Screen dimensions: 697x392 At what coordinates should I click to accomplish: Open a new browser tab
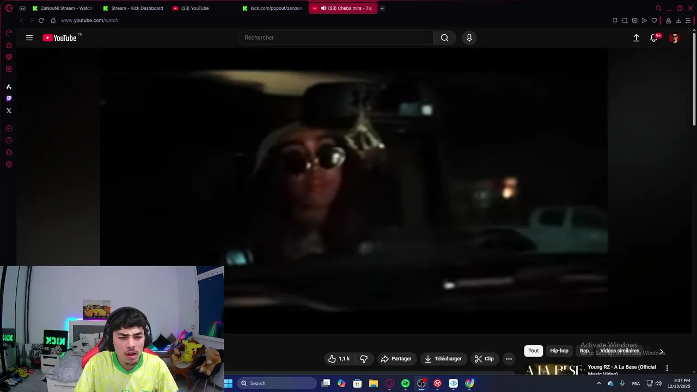coord(382,8)
